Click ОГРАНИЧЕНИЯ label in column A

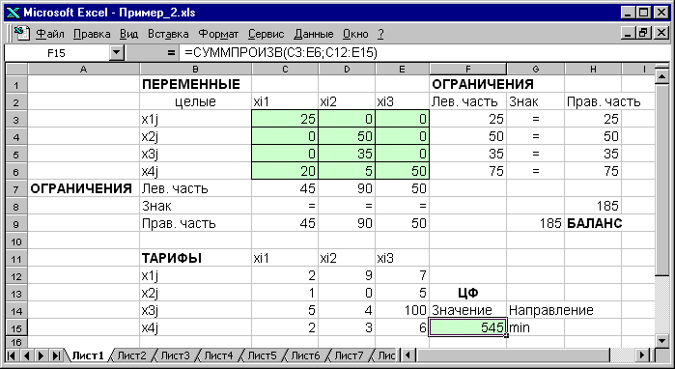coord(83,188)
